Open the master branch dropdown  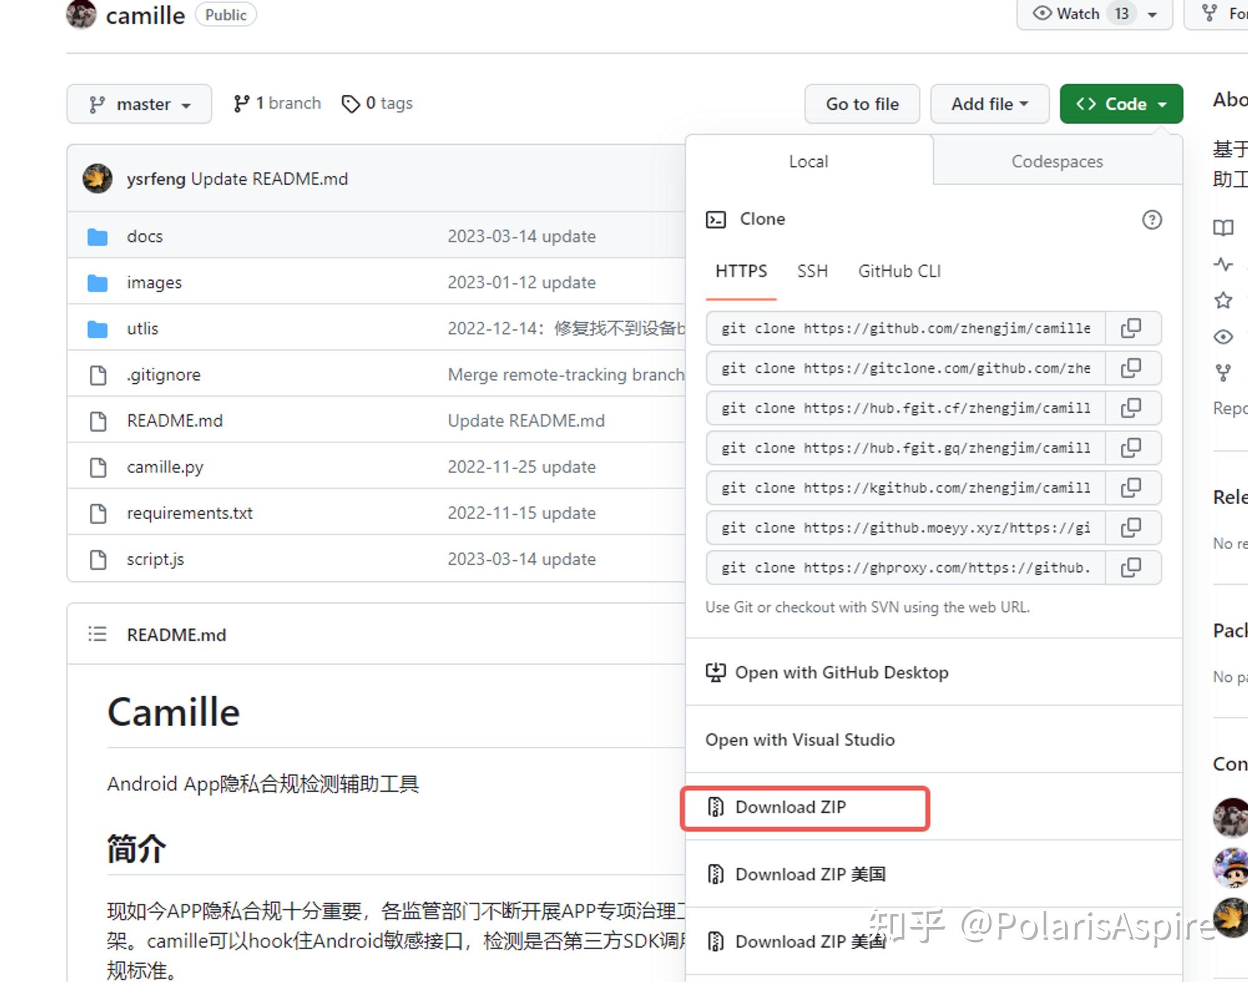(x=139, y=104)
